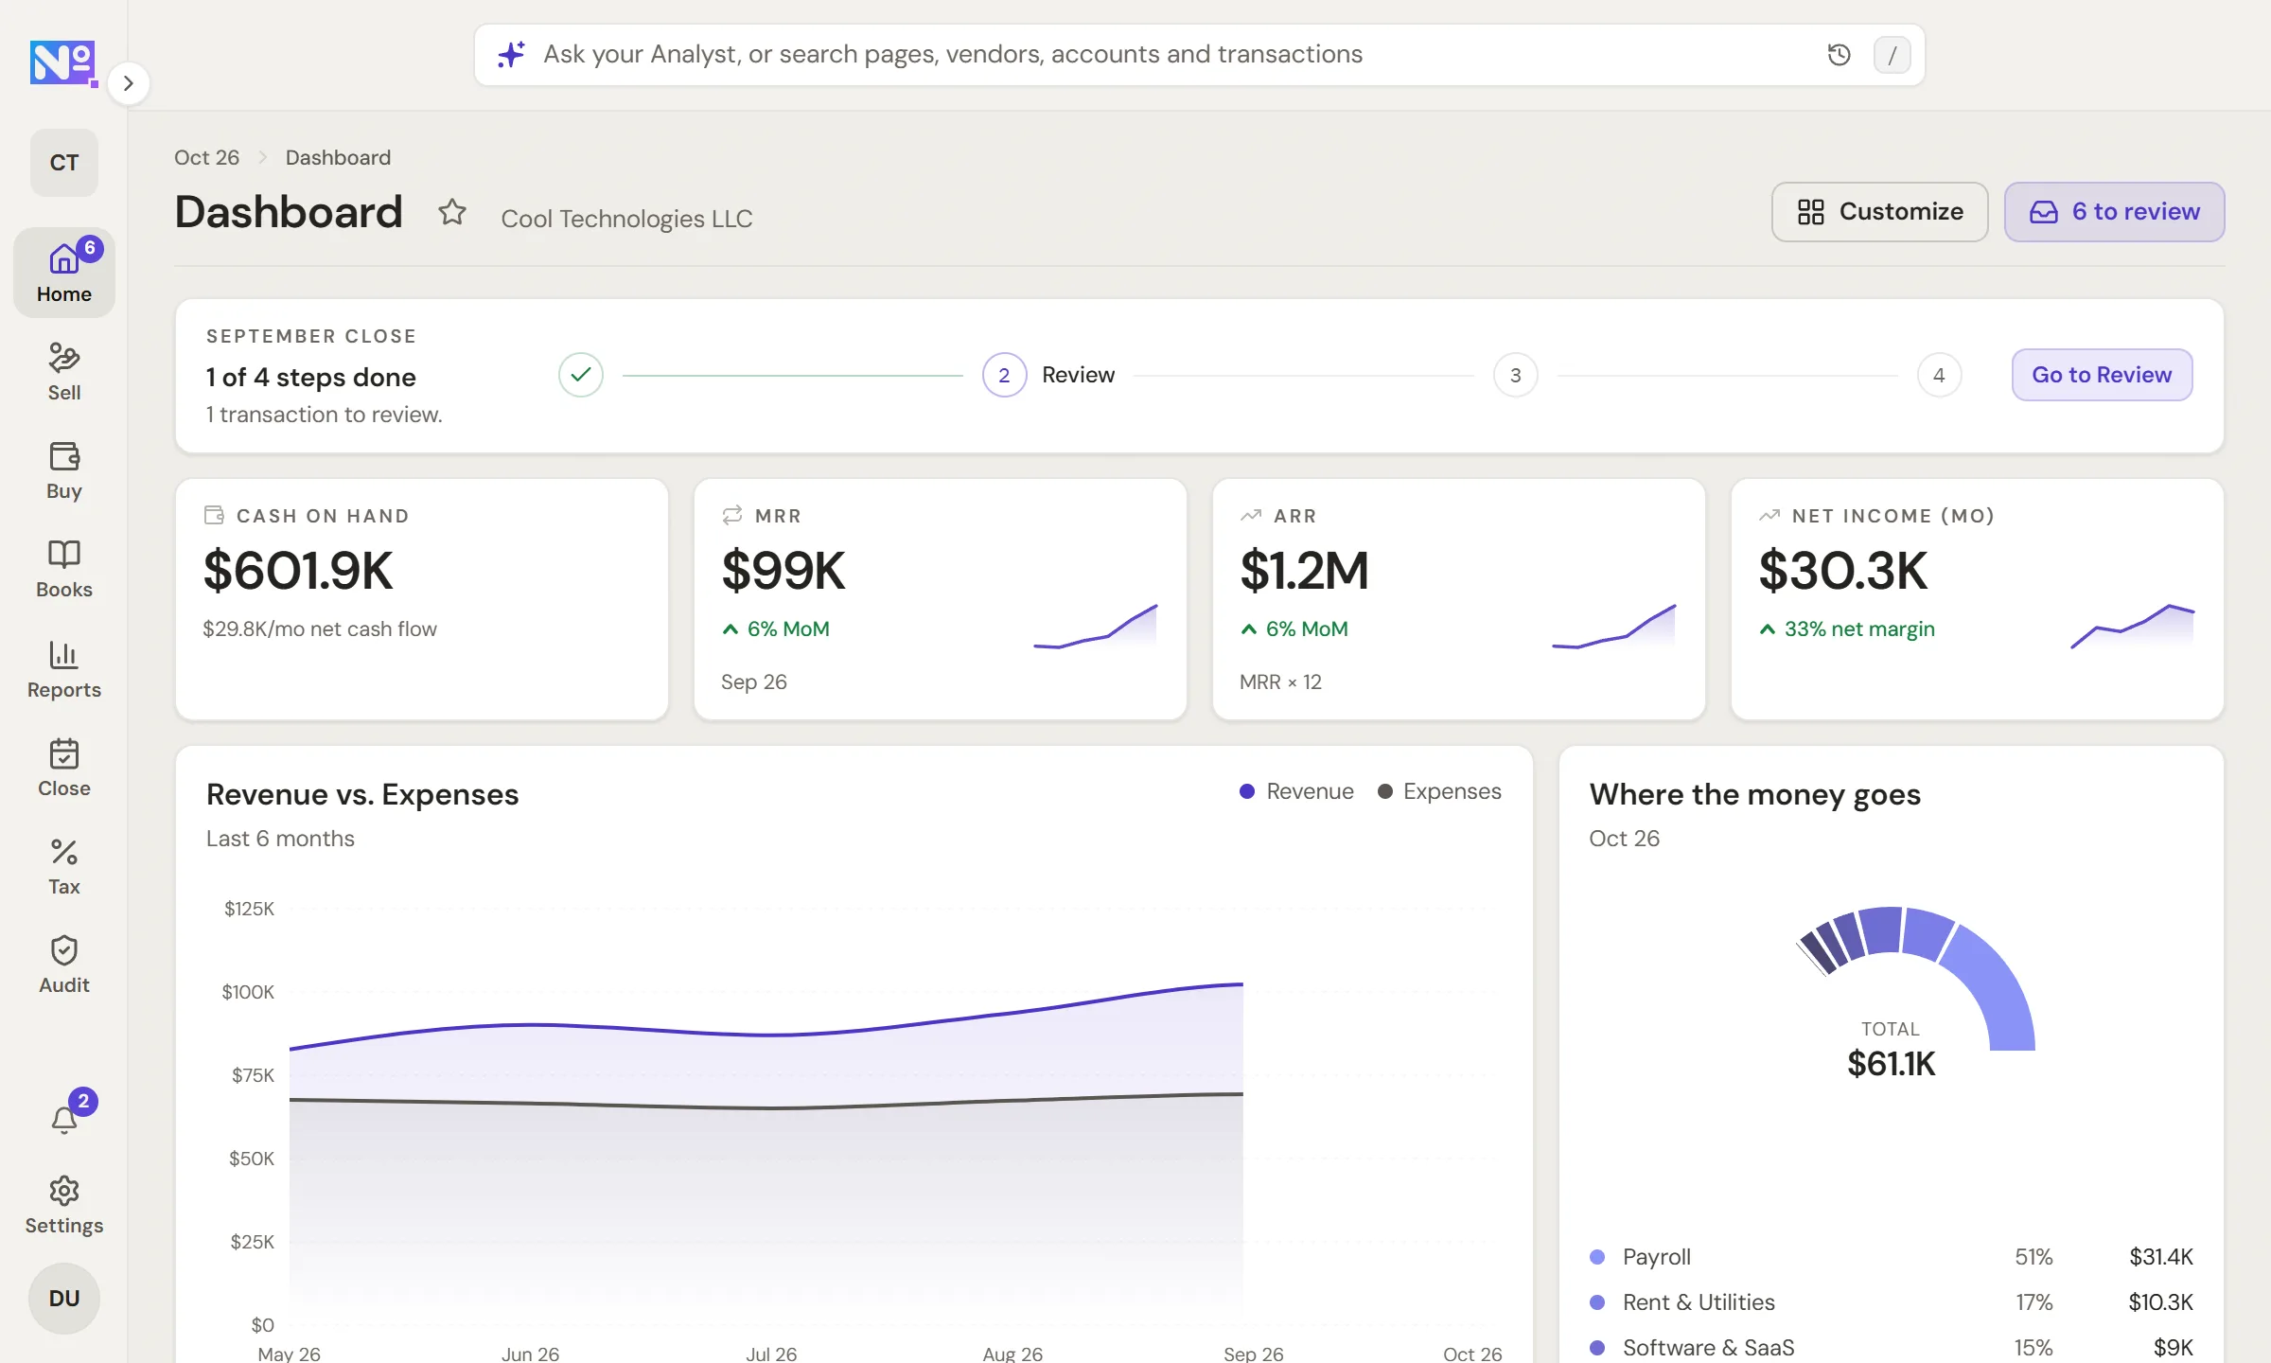The width and height of the screenshot is (2271, 1363).
Task: Click Go to Review button
Action: [x=2102, y=375]
